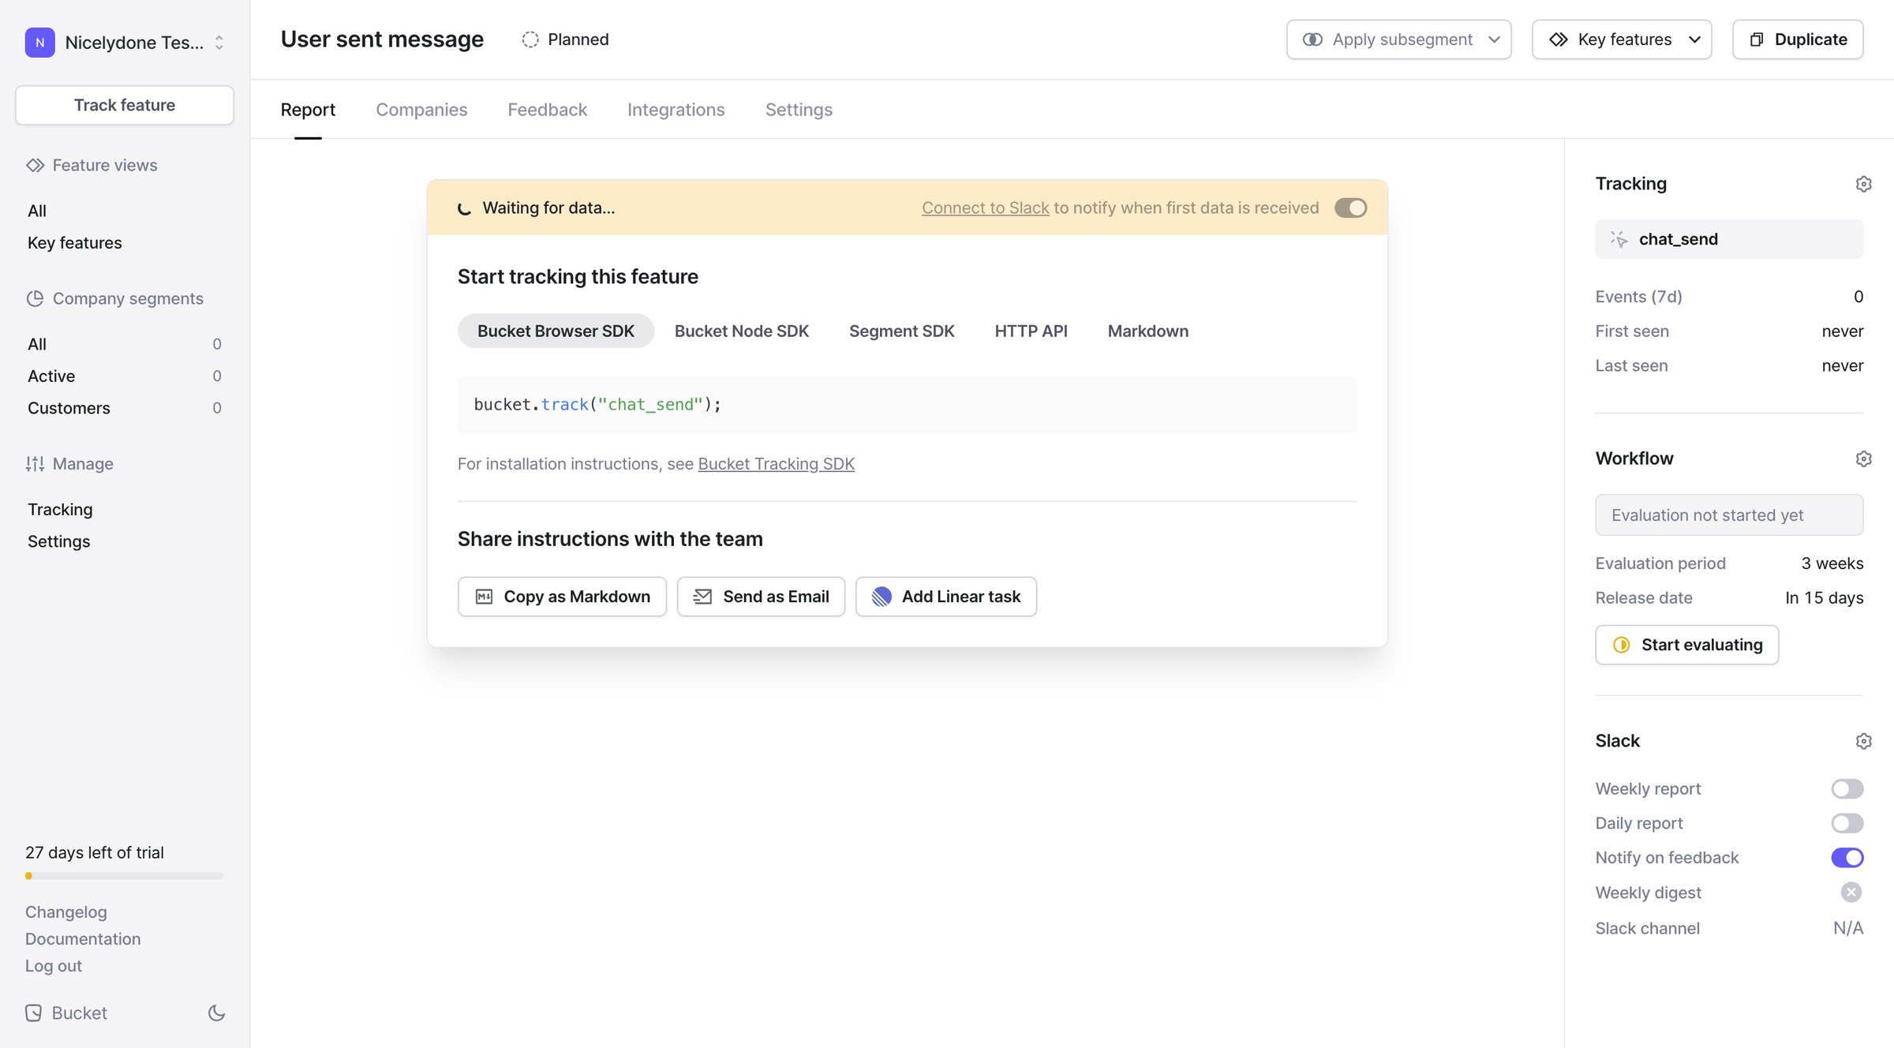Click the Duplicate button
The width and height of the screenshot is (1894, 1048).
(x=1798, y=39)
